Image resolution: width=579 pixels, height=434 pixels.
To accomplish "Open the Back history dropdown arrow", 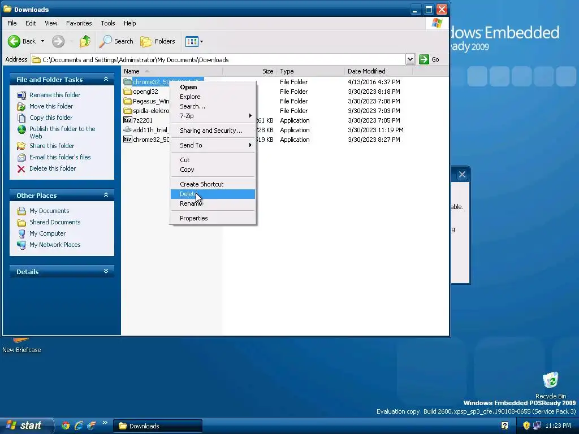I will point(42,41).
